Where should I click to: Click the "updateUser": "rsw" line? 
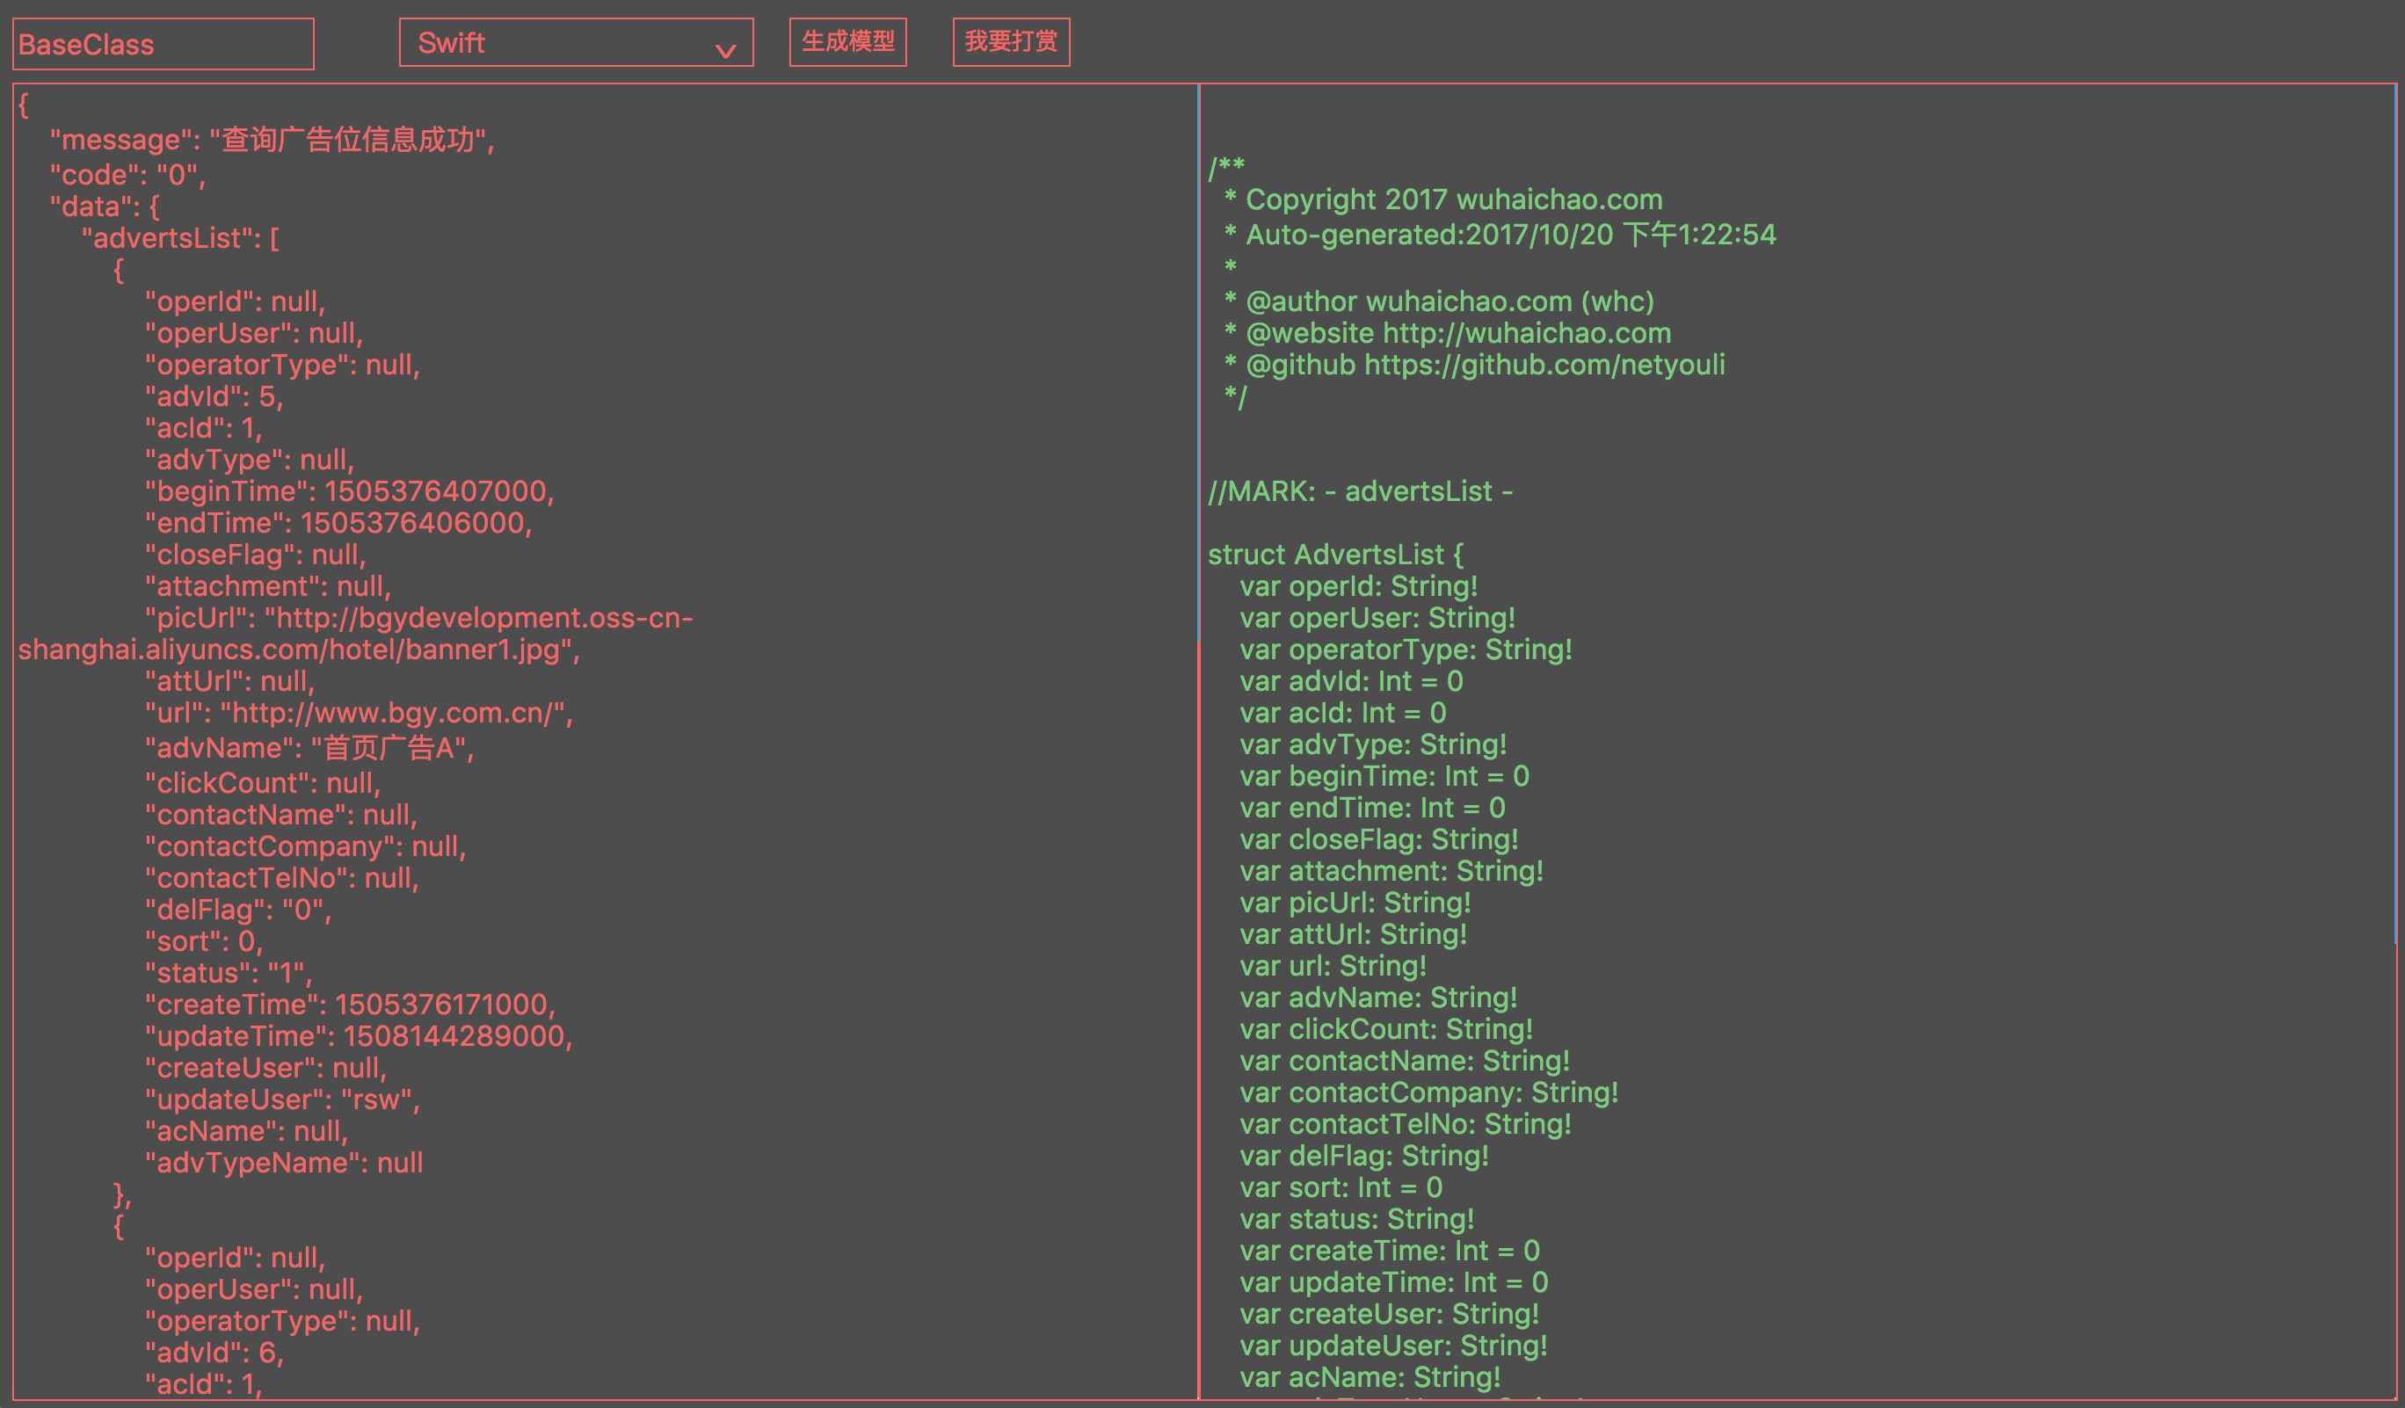click(x=281, y=1099)
